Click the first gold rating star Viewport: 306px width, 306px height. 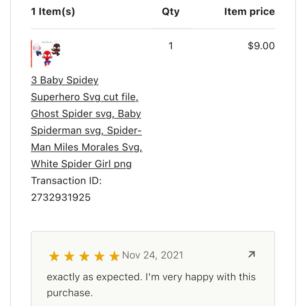(54, 256)
